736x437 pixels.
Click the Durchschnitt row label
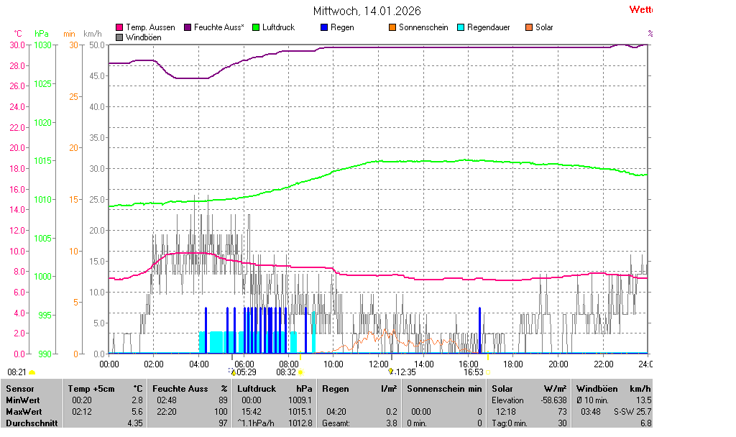(32, 423)
